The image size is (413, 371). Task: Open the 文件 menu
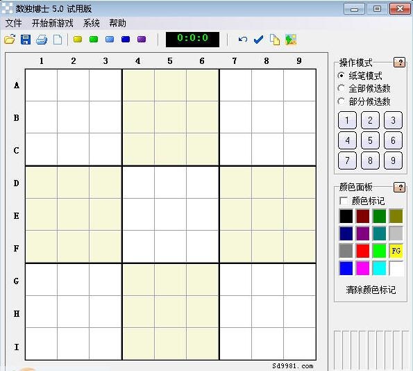pyautogui.click(x=14, y=23)
